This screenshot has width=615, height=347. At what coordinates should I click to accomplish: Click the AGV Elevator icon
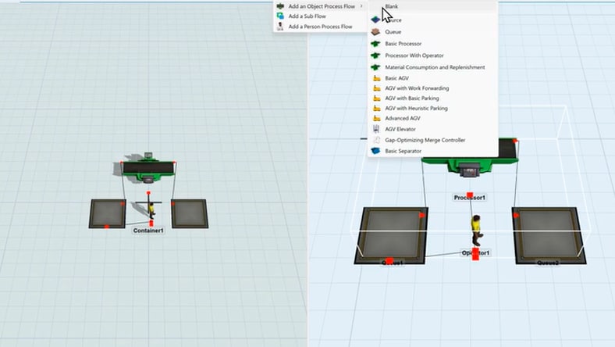pos(376,129)
